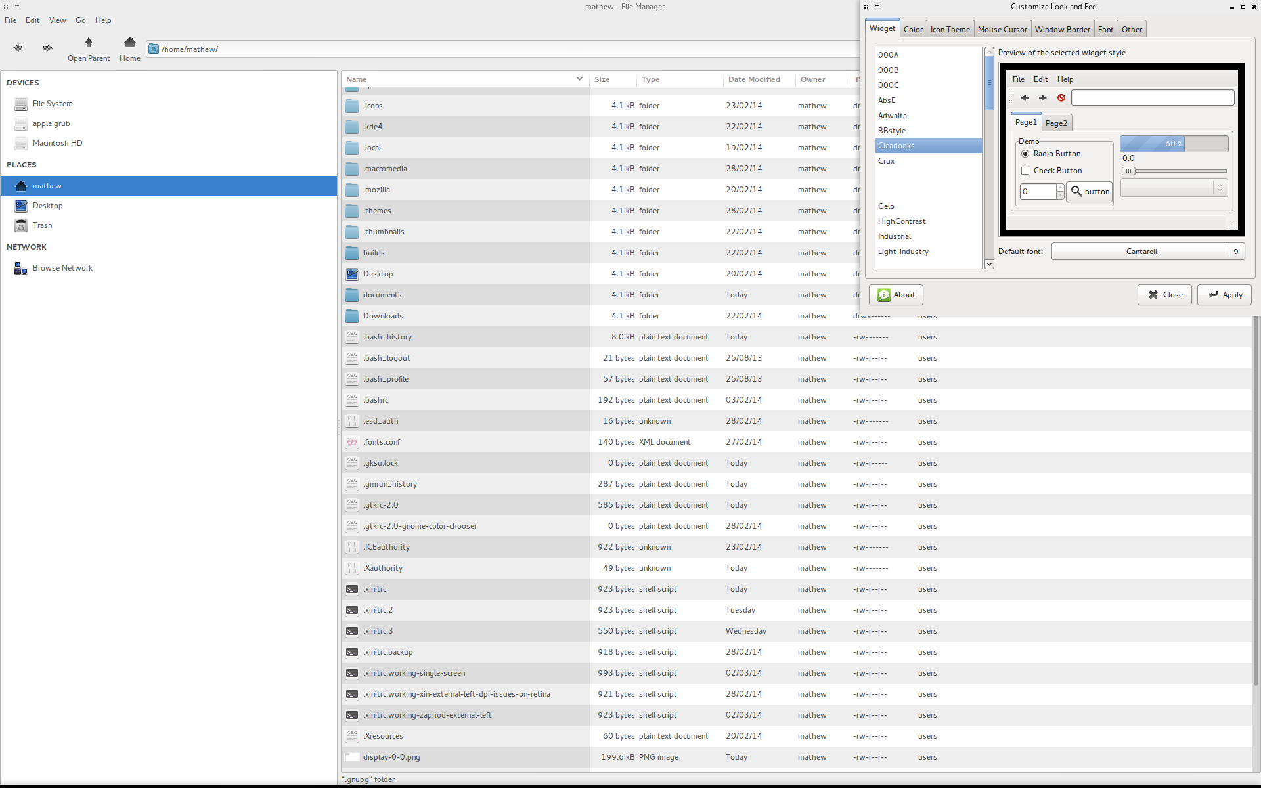Click the About button
The width and height of the screenshot is (1261, 788).
(896, 295)
